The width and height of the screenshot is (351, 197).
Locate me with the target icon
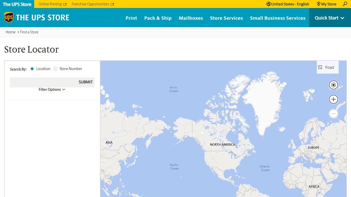[x=334, y=85]
